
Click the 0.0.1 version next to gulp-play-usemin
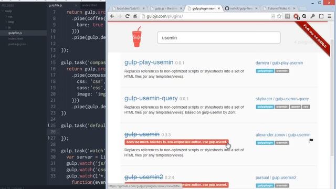pyautogui.click(x=180, y=63)
